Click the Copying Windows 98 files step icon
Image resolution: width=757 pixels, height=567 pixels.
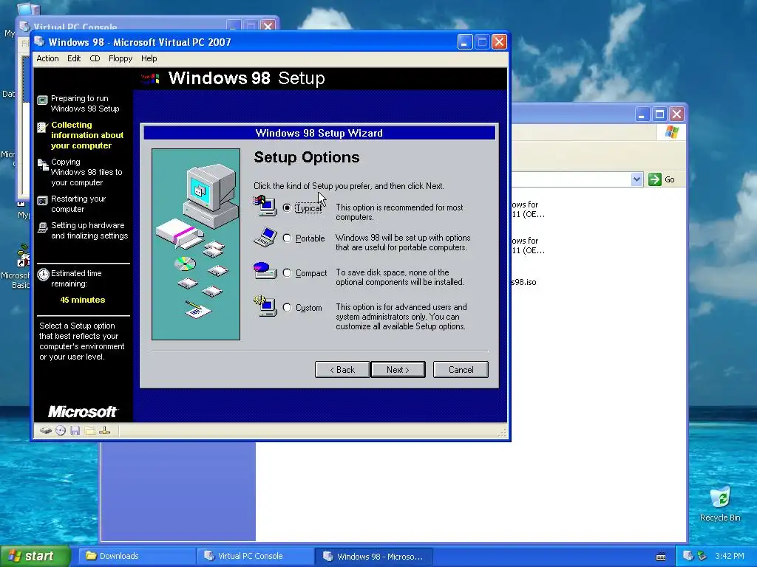[43, 165]
